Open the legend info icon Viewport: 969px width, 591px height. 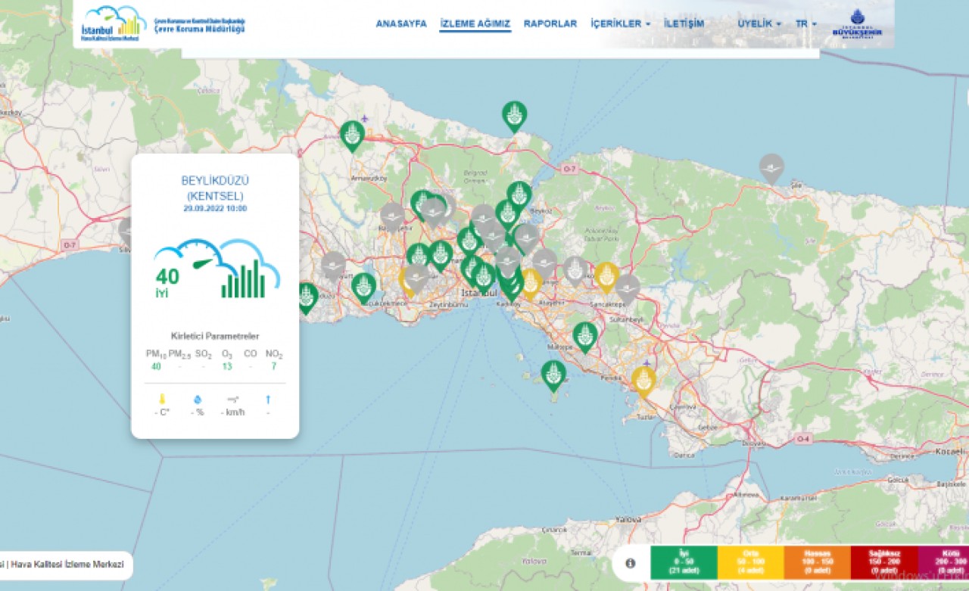click(631, 563)
